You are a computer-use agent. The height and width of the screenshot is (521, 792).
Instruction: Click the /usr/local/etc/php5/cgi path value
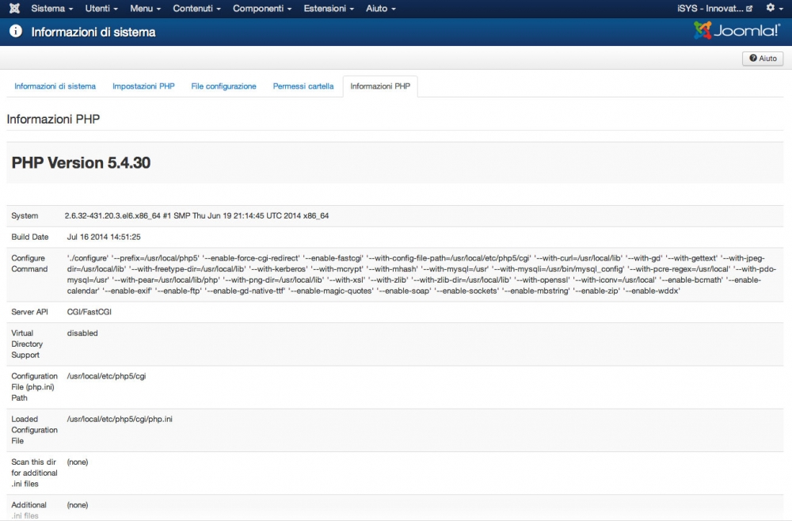point(106,376)
